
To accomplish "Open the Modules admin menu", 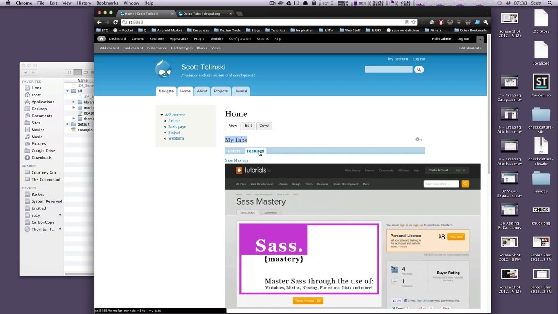I will (x=217, y=39).
